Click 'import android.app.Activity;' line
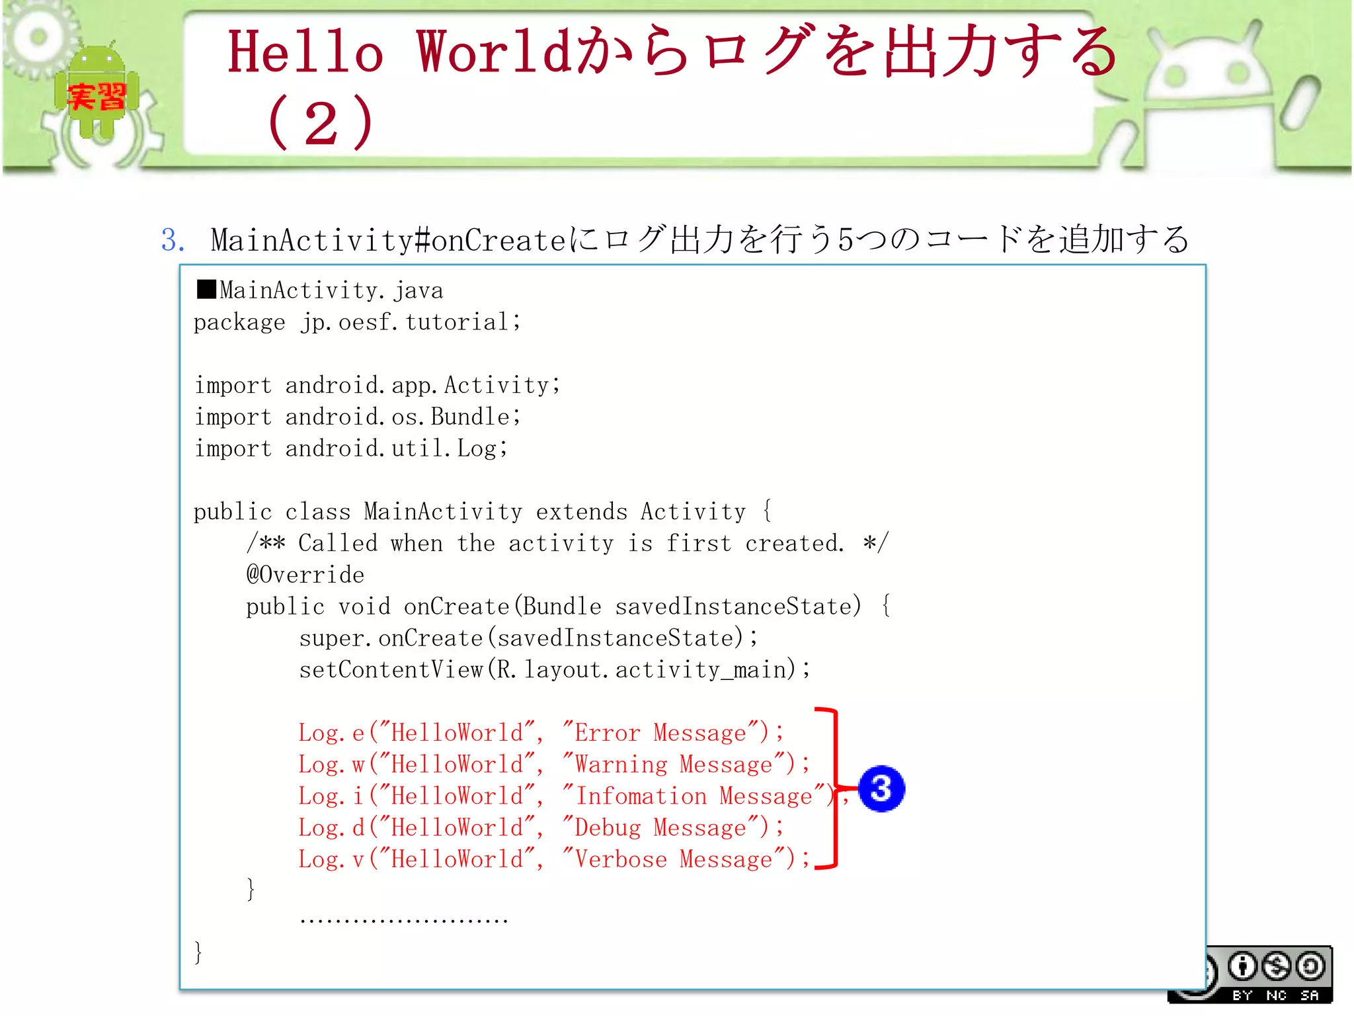 click(378, 385)
